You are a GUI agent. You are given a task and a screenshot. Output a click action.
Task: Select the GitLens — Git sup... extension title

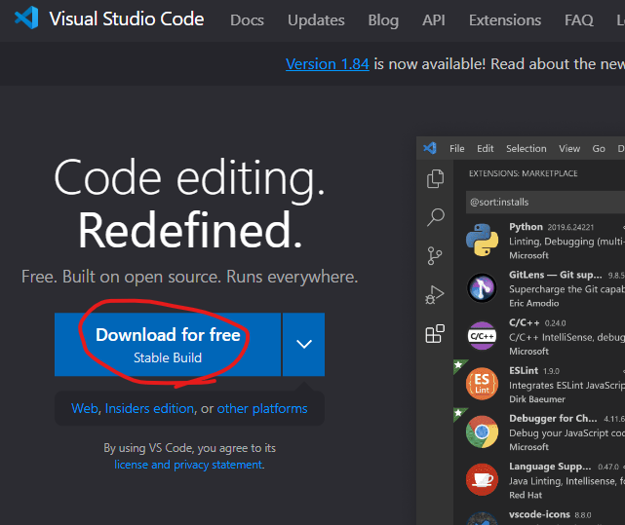point(555,275)
